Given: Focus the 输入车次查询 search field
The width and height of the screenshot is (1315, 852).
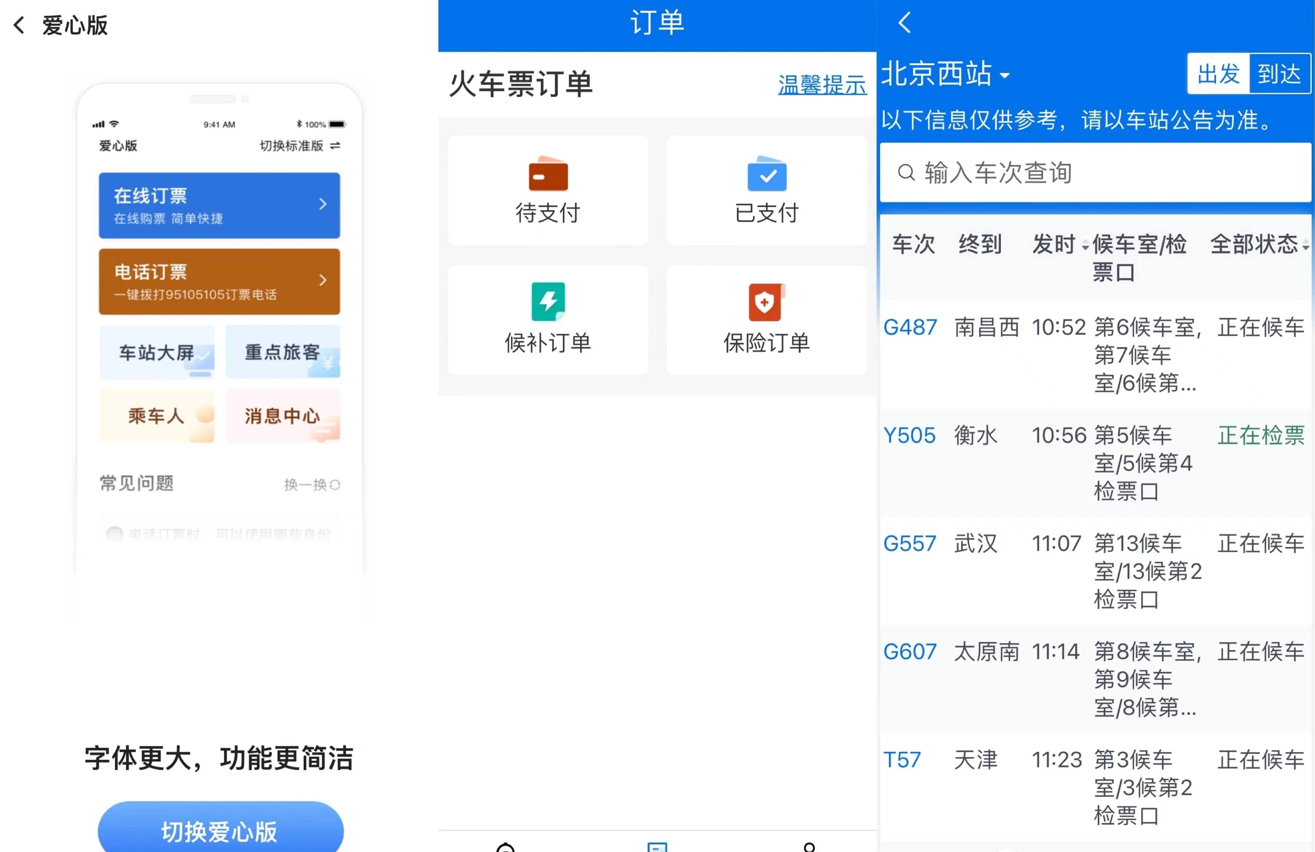Looking at the screenshot, I should pos(1095,173).
